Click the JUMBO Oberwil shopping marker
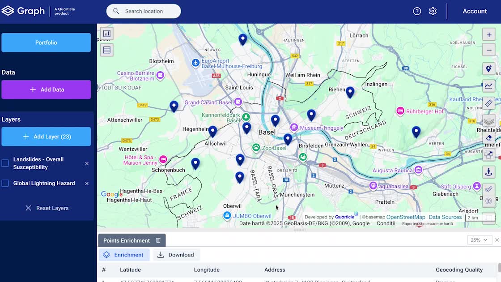Image resolution: width=501 pixels, height=282 pixels. coord(227,215)
